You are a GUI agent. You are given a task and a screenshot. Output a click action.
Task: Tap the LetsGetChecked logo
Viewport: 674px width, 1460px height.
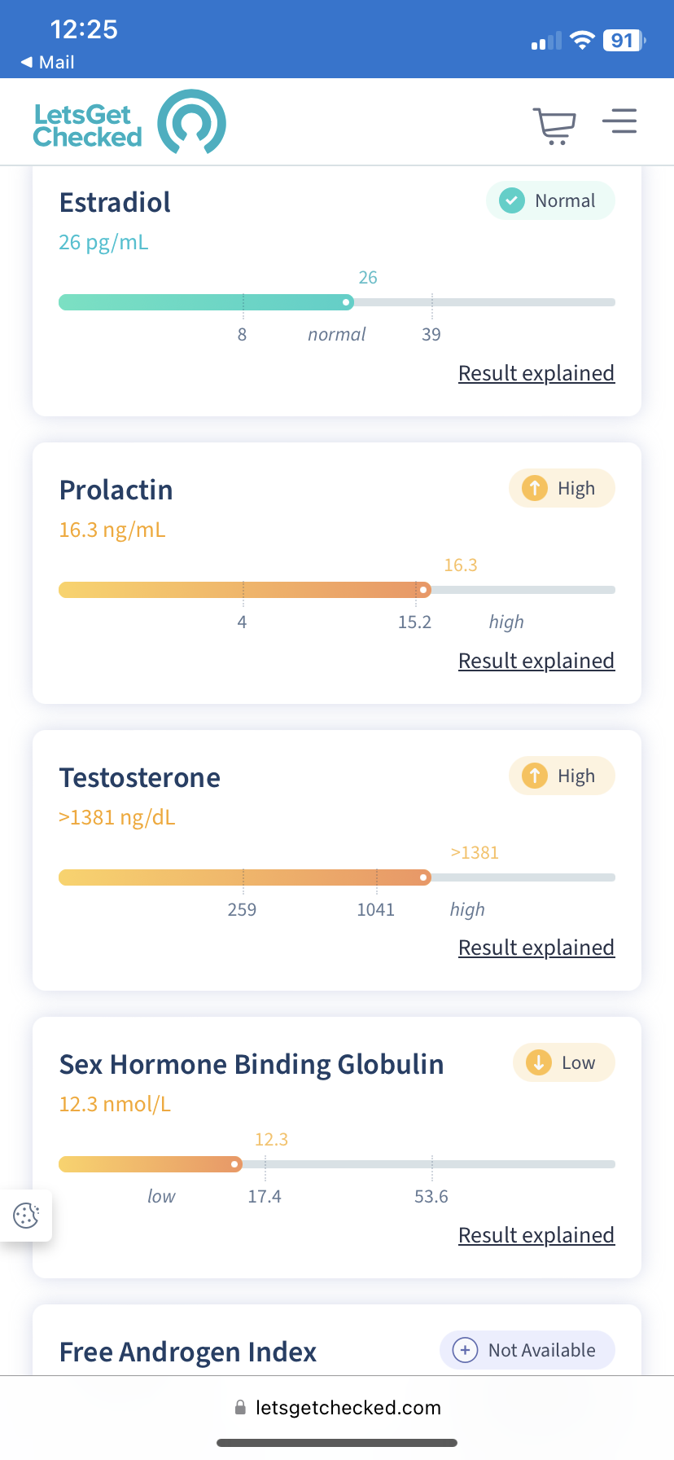pos(129,122)
